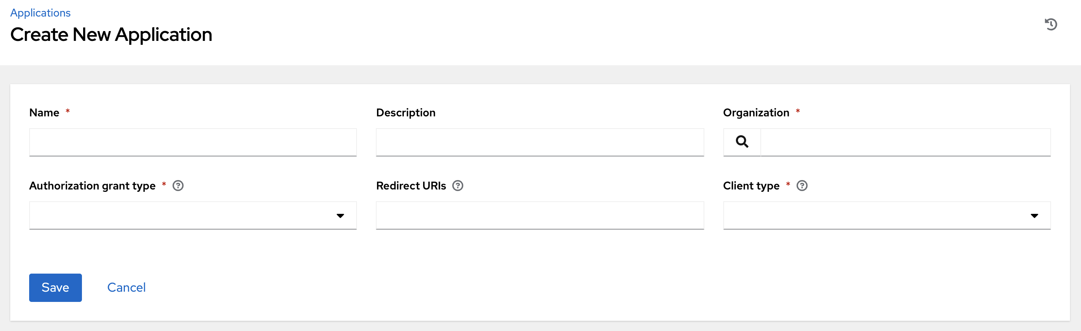Image resolution: width=1081 pixels, height=331 pixels.
Task: Click the Organization text field
Action: click(x=906, y=142)
